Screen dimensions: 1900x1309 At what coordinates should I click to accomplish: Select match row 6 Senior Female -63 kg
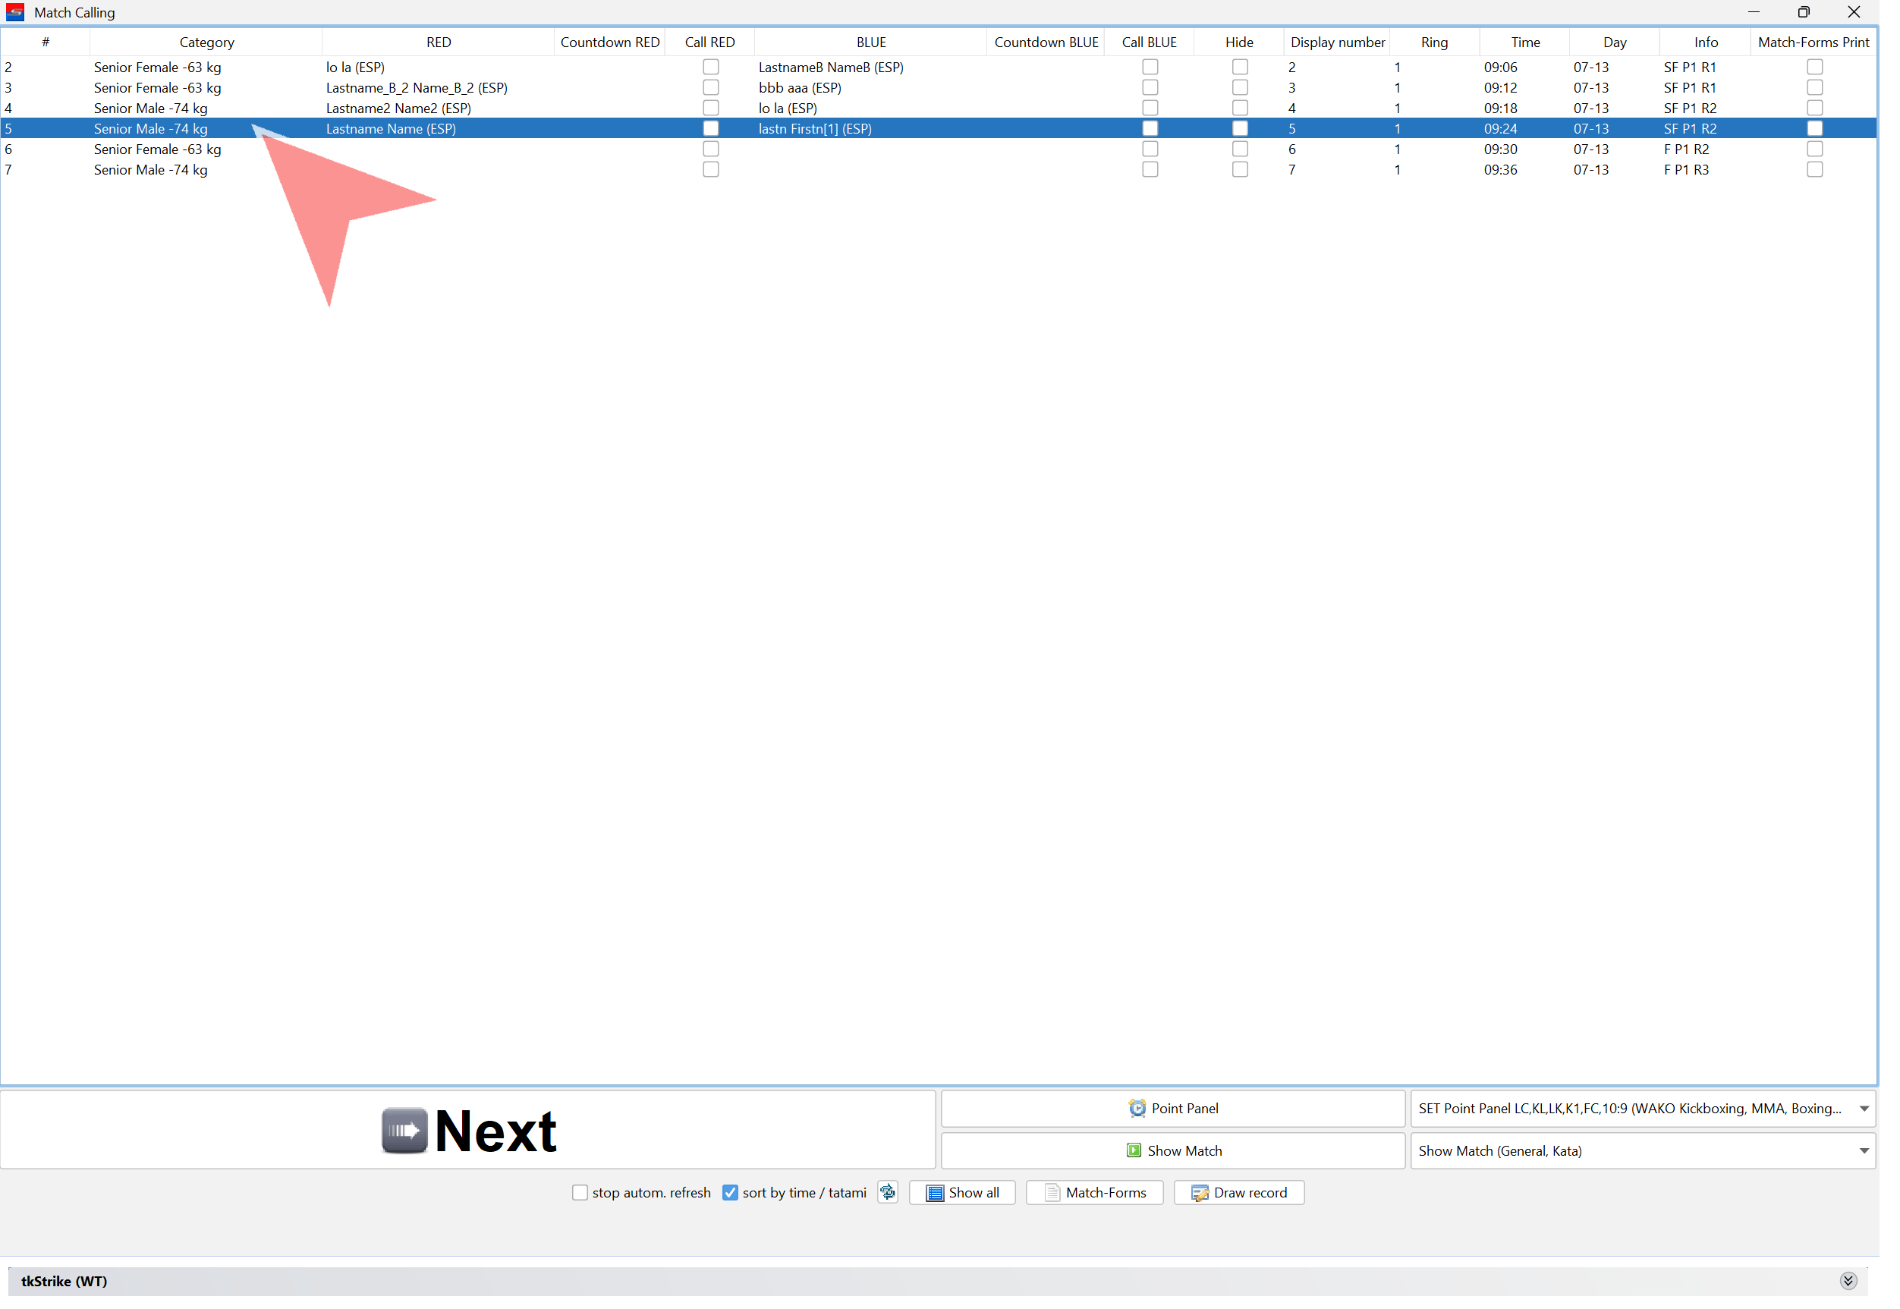coord(157,149)
